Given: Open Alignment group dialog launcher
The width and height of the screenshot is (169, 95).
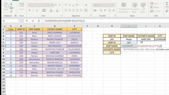Looking at the screenshot, I should [x=90, y=16].
